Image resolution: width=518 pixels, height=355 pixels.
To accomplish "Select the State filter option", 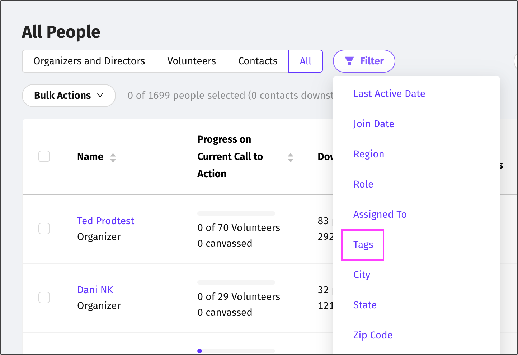I will [365, 305].
